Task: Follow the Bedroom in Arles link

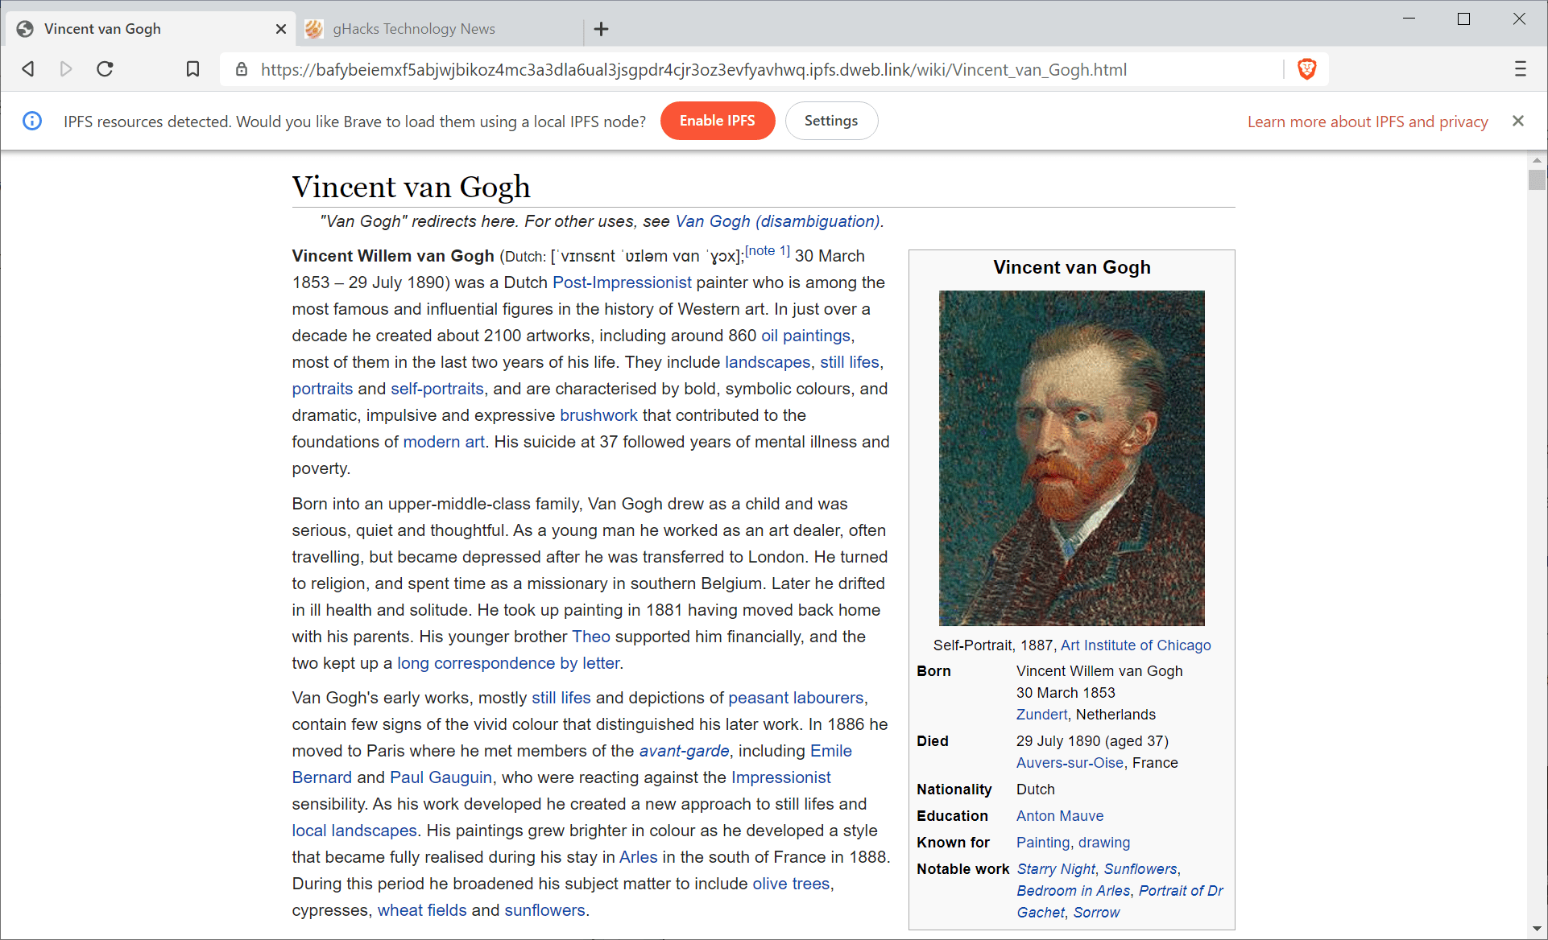Action: (x=1074, y=891)
